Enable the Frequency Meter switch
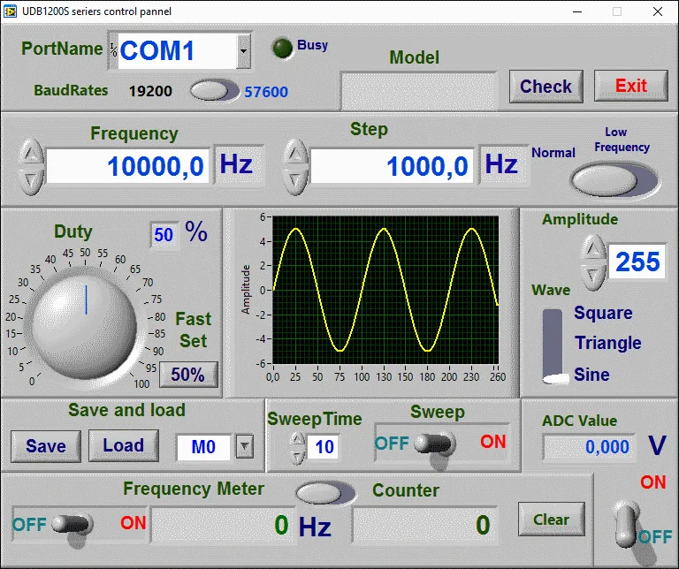The height and width of the screenshot is (569, 679). coord(72,523)
